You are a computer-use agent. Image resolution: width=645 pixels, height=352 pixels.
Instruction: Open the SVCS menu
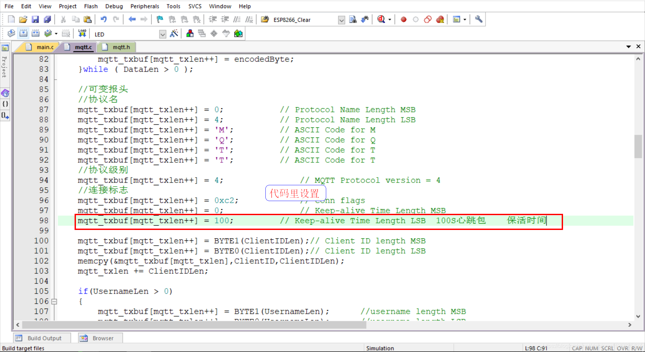(195, 6)
